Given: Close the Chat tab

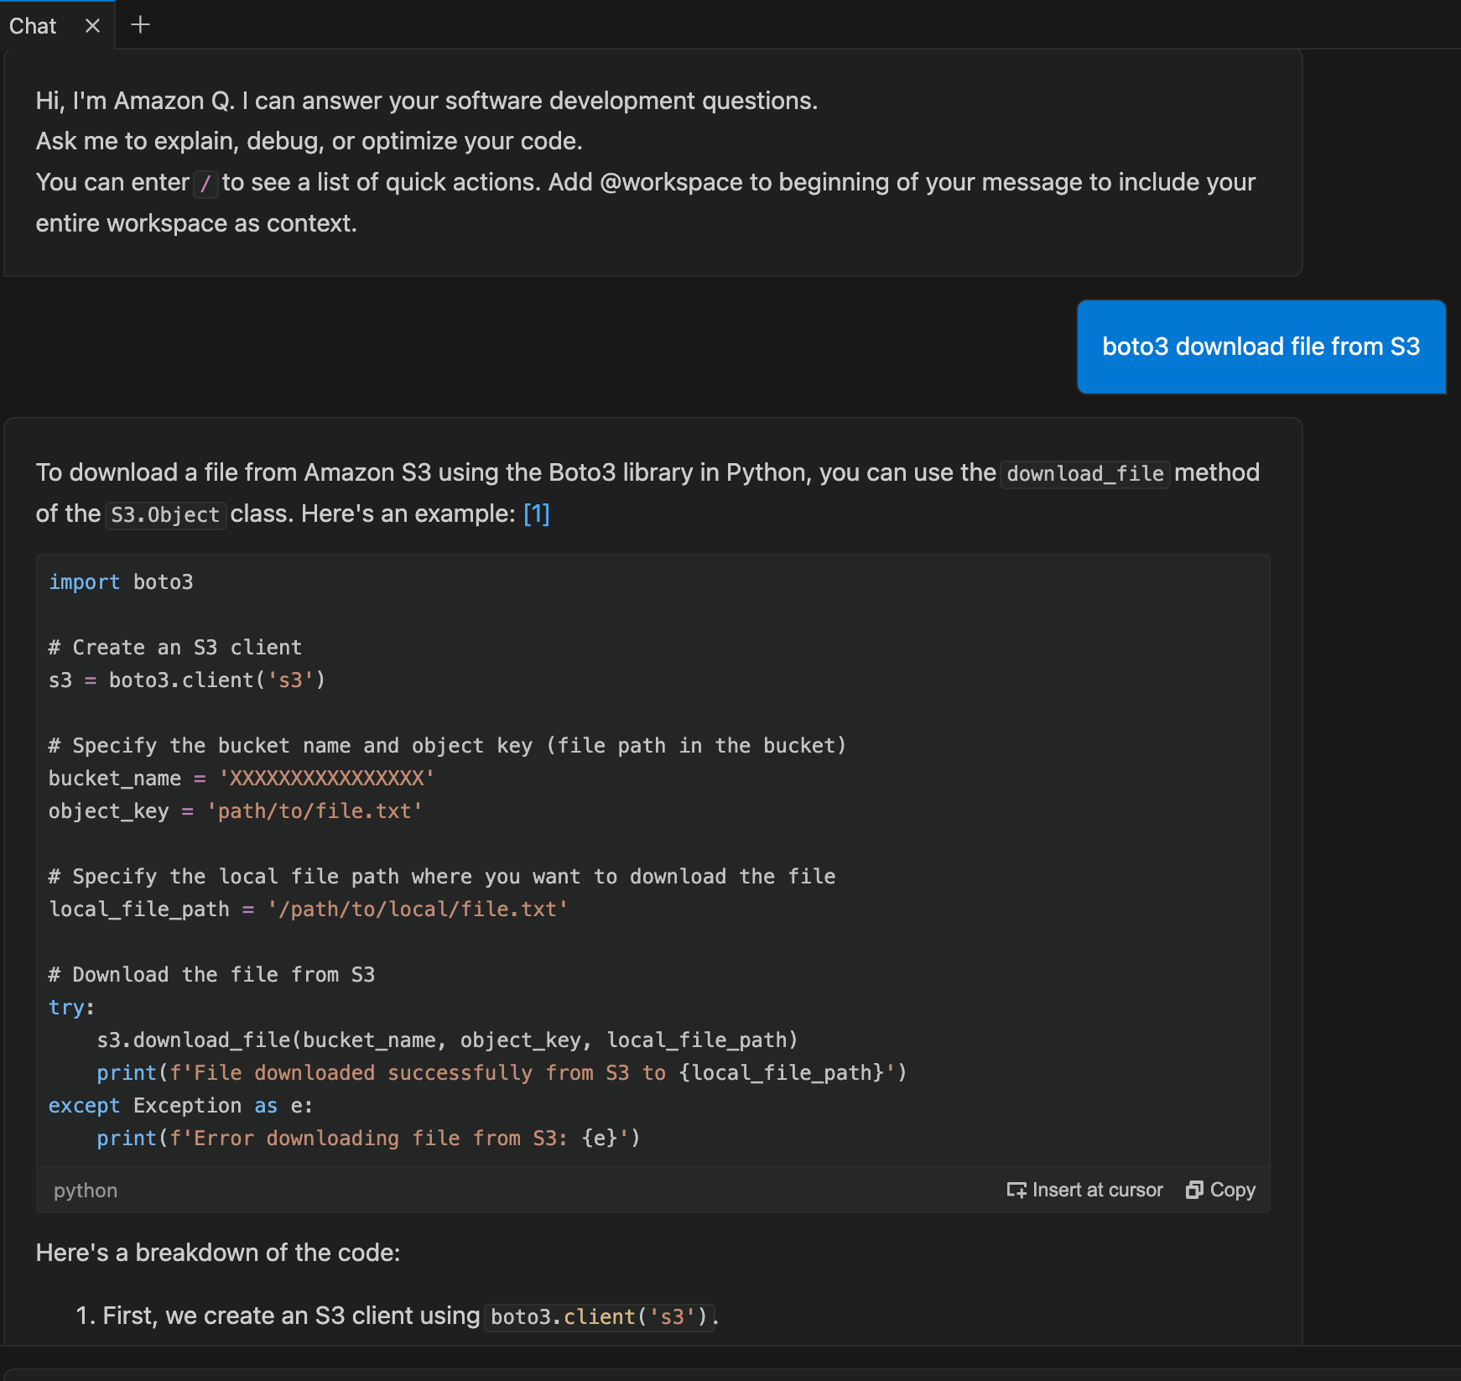Looking at the screenshot, I should tap(92, 26).
